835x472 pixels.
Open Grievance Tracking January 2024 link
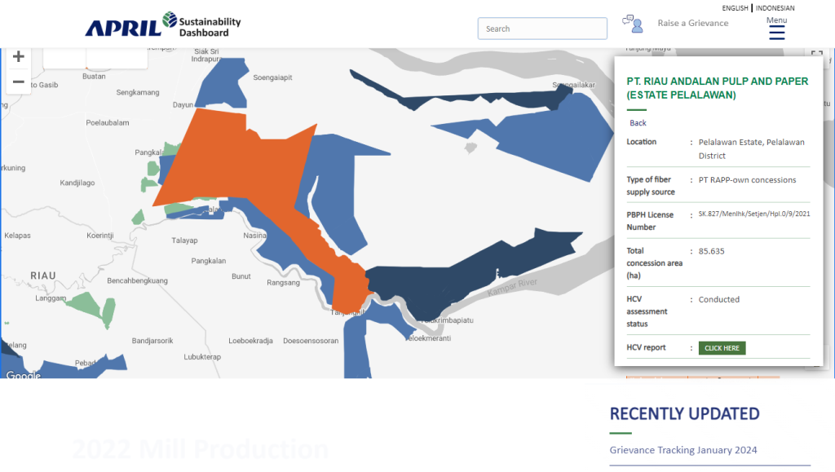click(683, 450)
